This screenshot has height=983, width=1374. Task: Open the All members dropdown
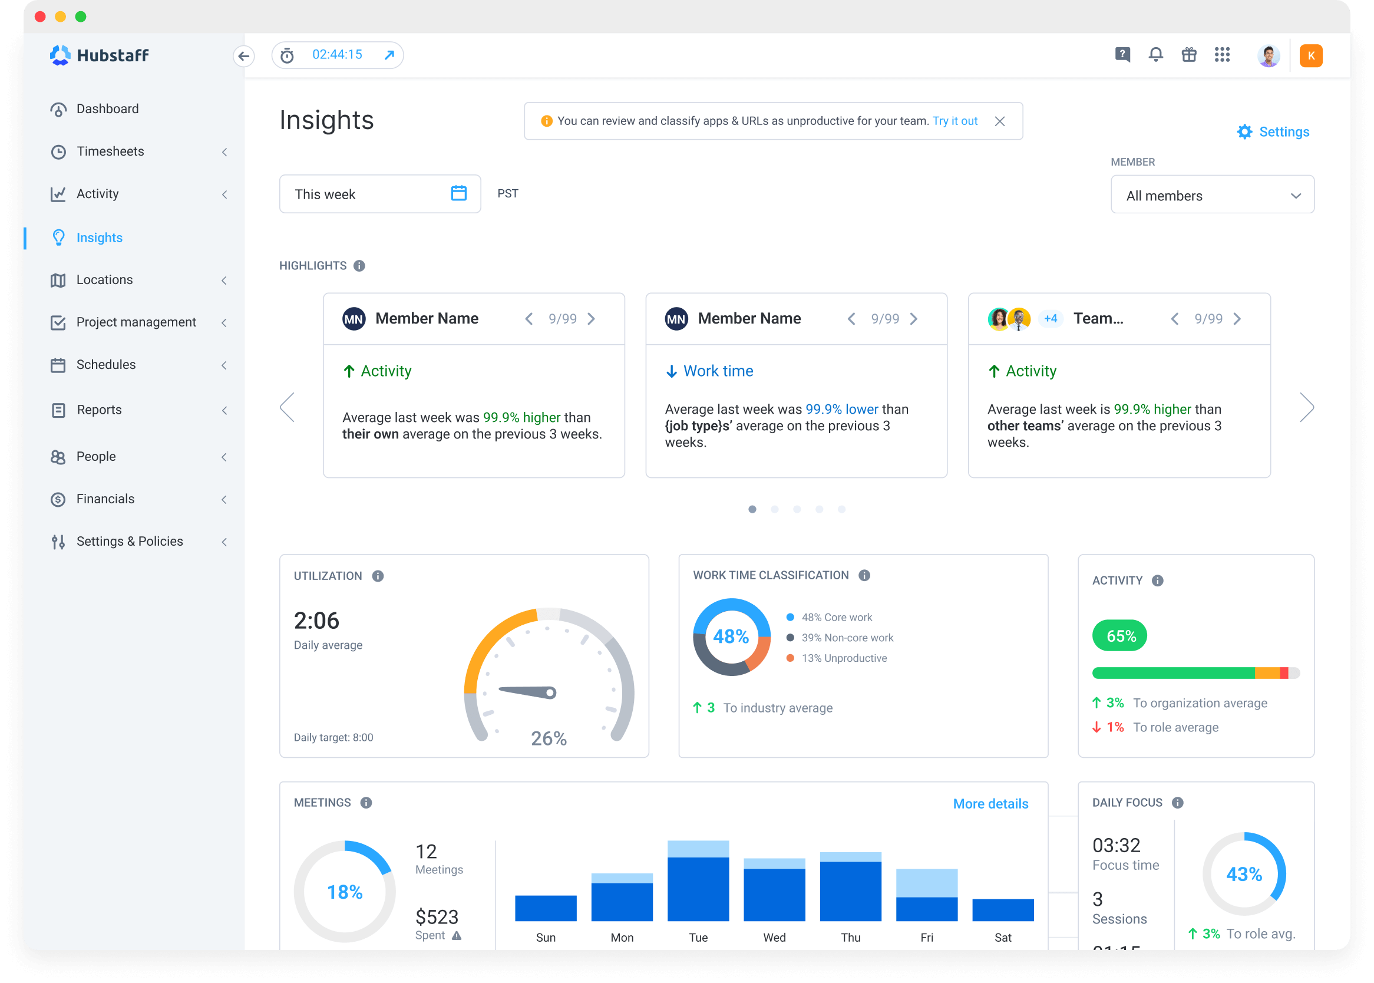click(x=1211, y=194)
